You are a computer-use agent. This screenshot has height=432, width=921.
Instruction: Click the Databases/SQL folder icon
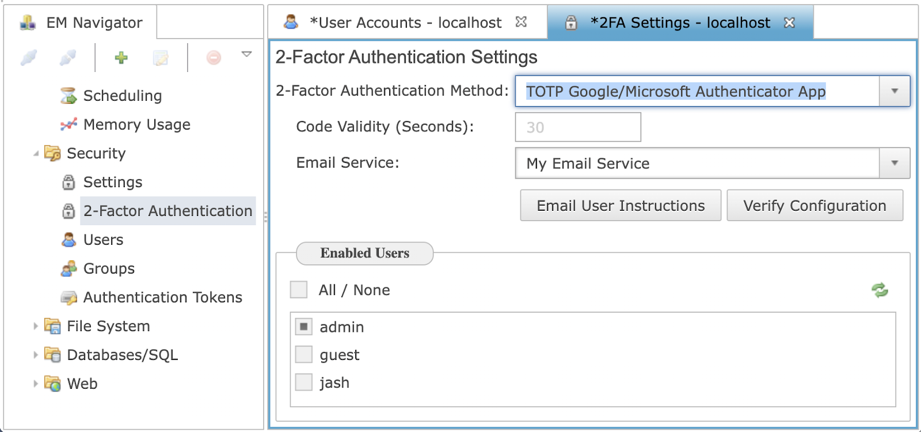pos(52,355)
